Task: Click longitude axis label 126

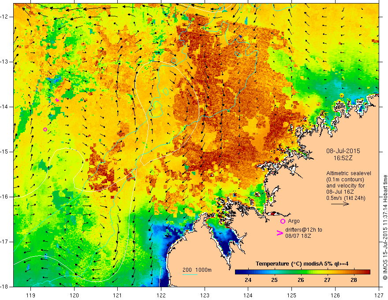Action: 335,295
